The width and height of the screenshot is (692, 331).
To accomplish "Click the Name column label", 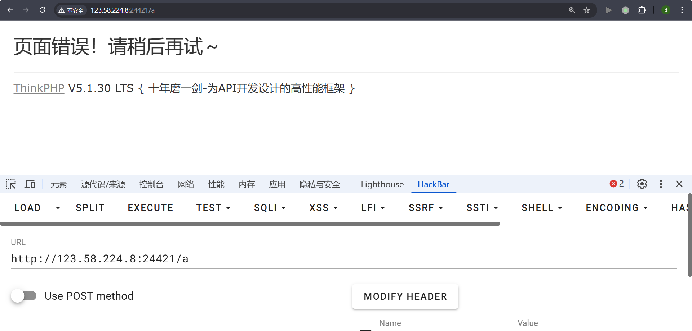I will [x=390, y=323].
